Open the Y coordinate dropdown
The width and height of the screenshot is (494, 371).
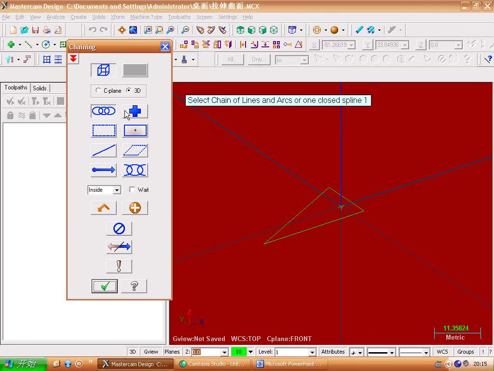[x=405, y=45]
